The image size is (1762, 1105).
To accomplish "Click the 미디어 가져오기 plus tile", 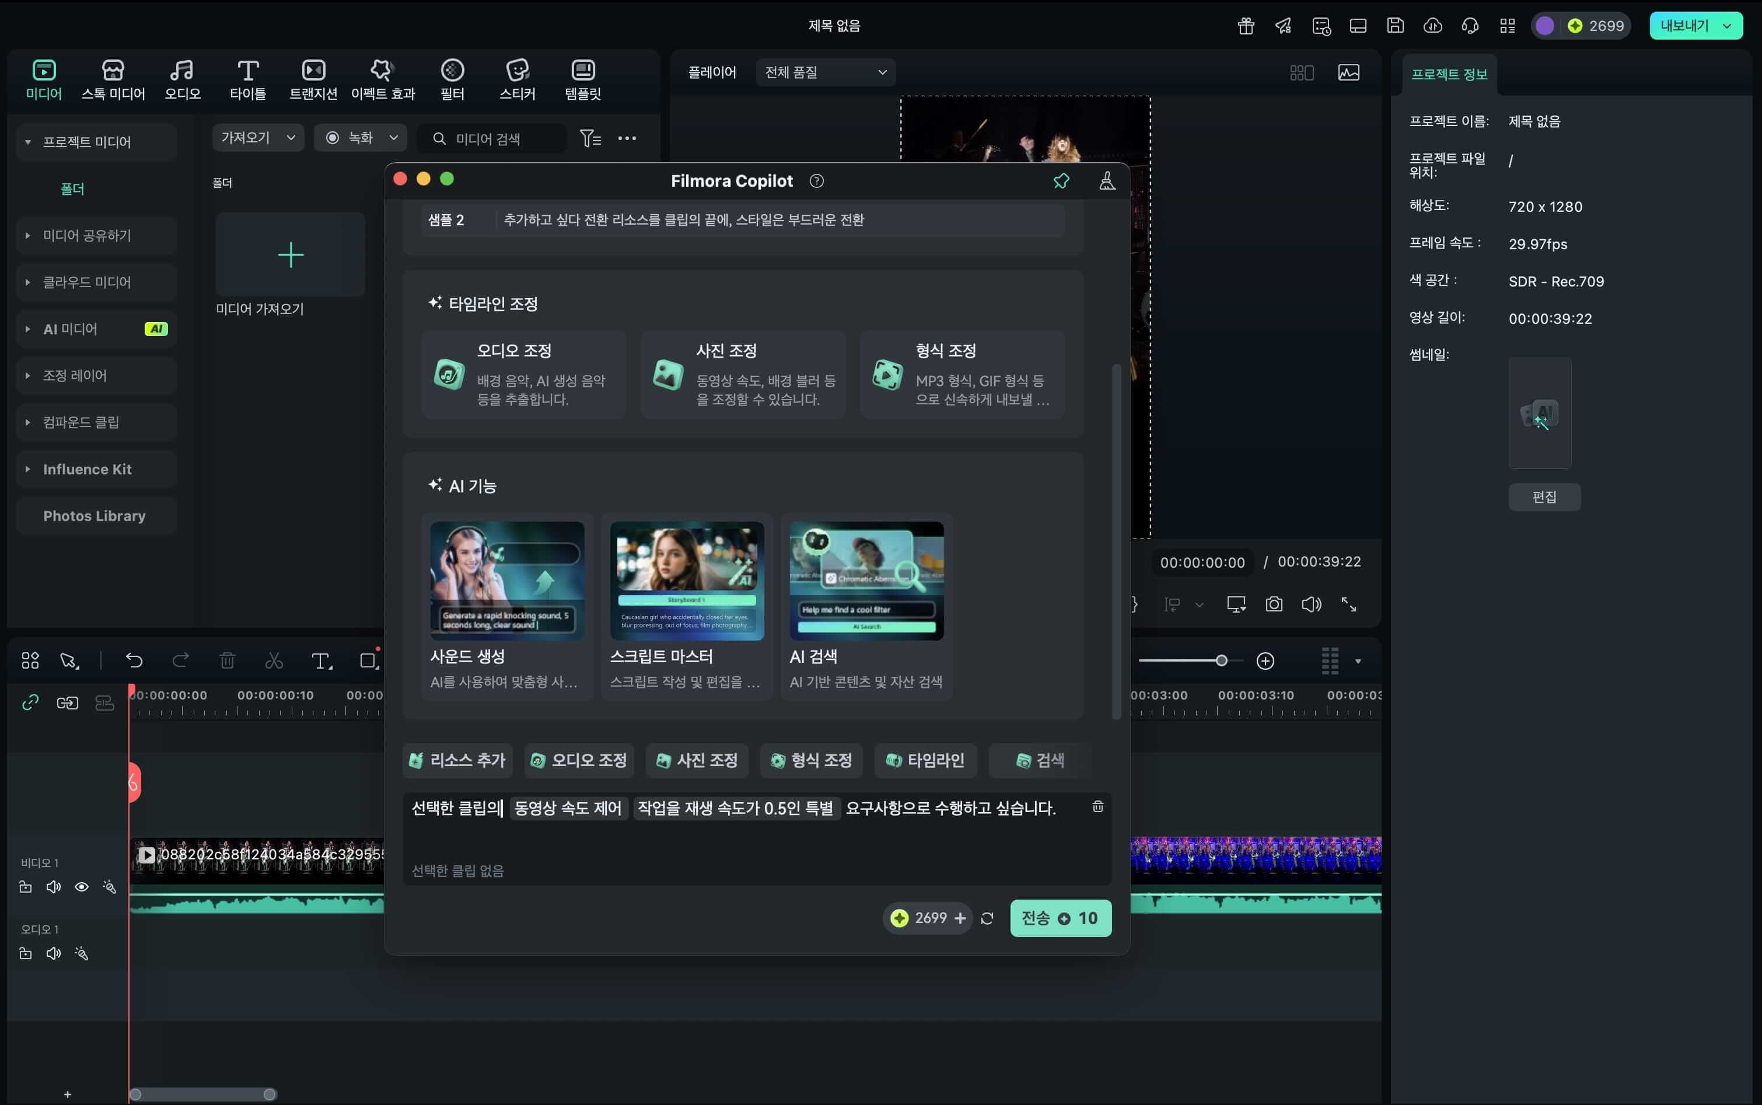I will 290,254.
